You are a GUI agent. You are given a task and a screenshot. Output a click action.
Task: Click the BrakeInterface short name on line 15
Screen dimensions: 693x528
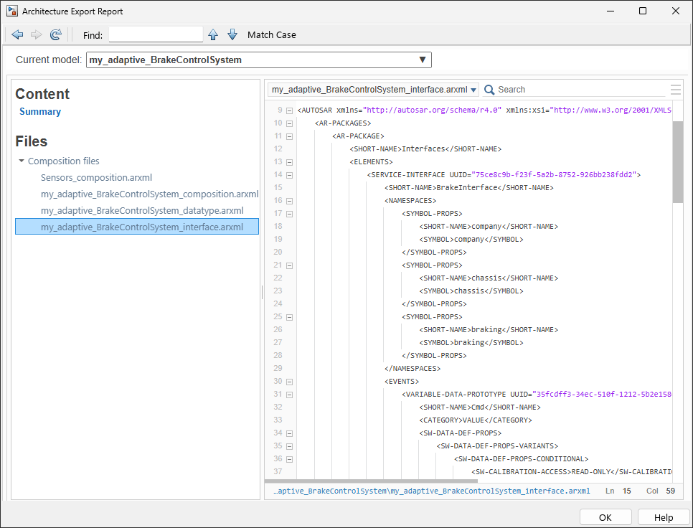pyautogui.click(x=467, y=188)
